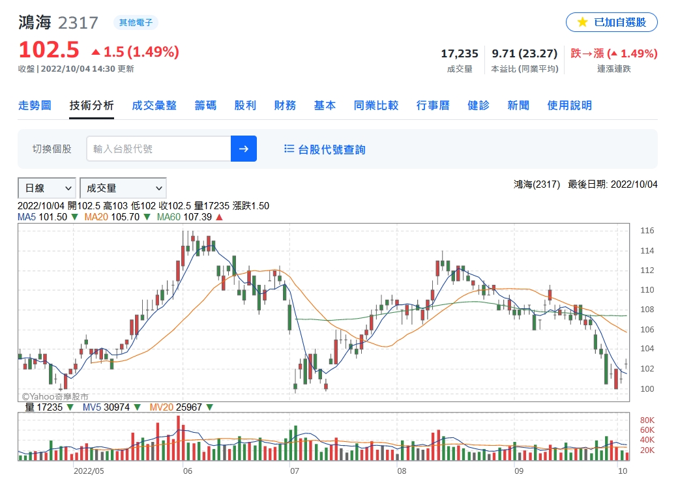Click the blue arrow search submit button
The width and height of the screenshot is (678, 496).
(x=243, y=149)
